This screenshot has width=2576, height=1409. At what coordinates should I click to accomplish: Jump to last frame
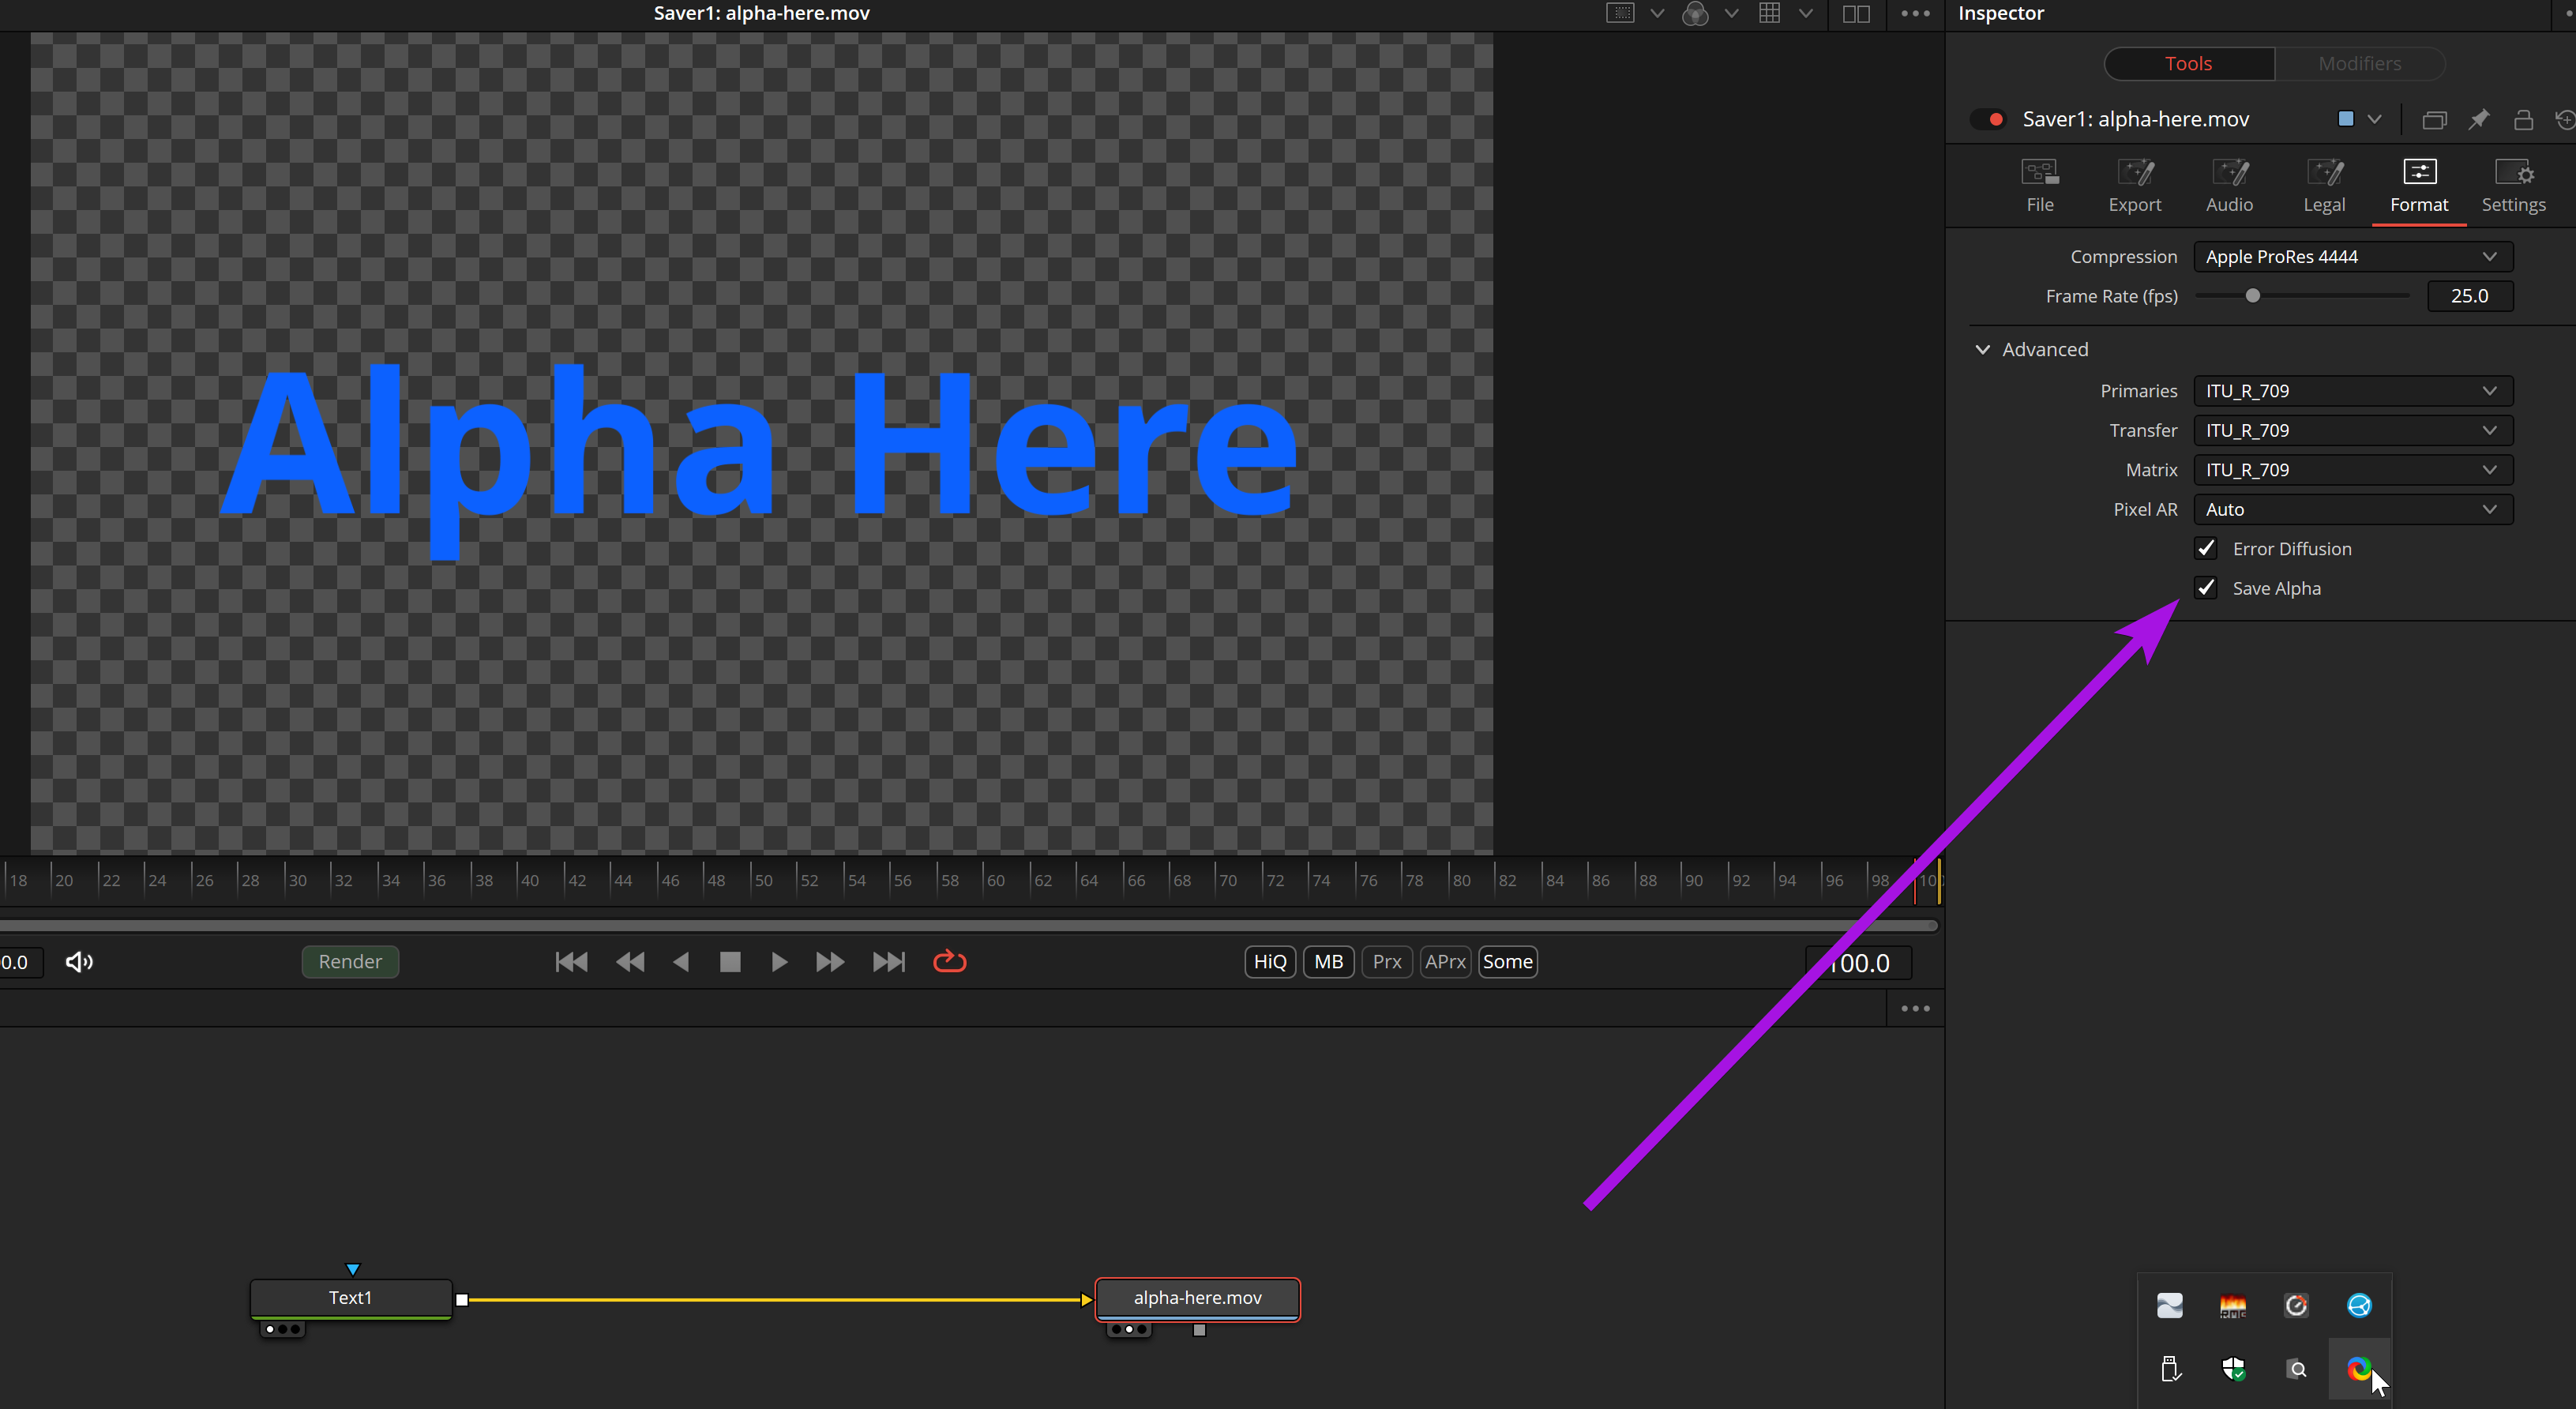point(888,962)
